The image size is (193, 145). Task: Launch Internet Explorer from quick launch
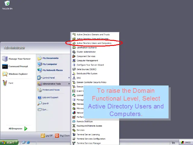28,142
